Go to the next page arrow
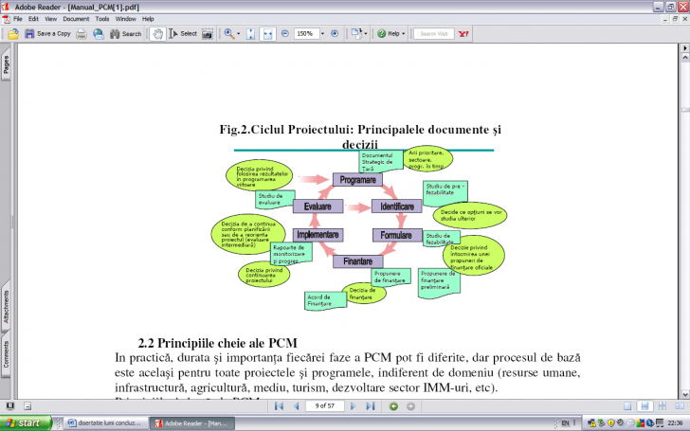Screen dimensions: 690x431 [354, 406]
